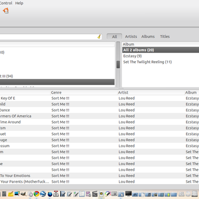
Task: Clear the search box with the broom icon
Action: click(99, 36)
